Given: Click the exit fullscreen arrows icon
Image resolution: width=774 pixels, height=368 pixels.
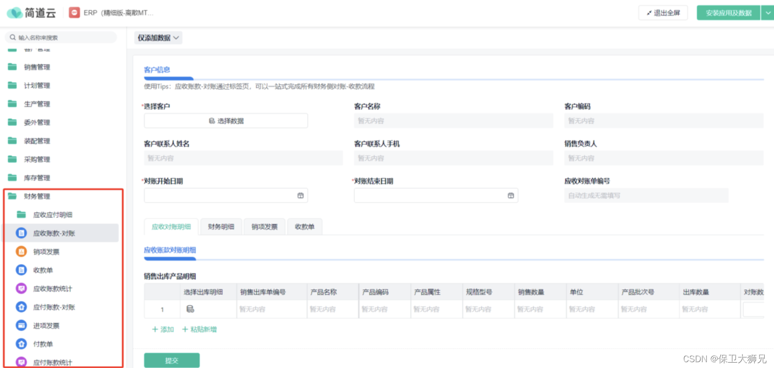Looking at the screenshot, I should [649, 13].
